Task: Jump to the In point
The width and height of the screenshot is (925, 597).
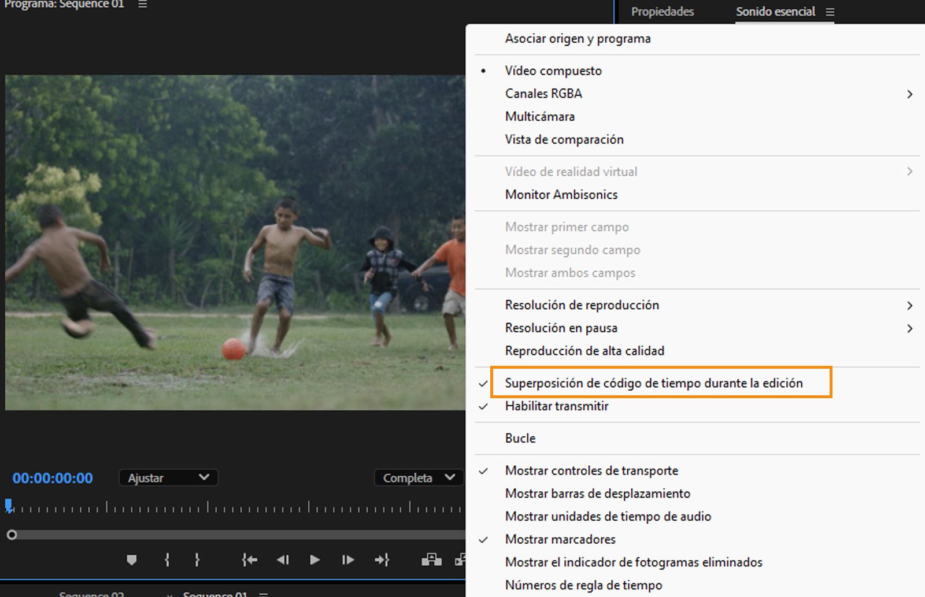Action: coord(249,559)
